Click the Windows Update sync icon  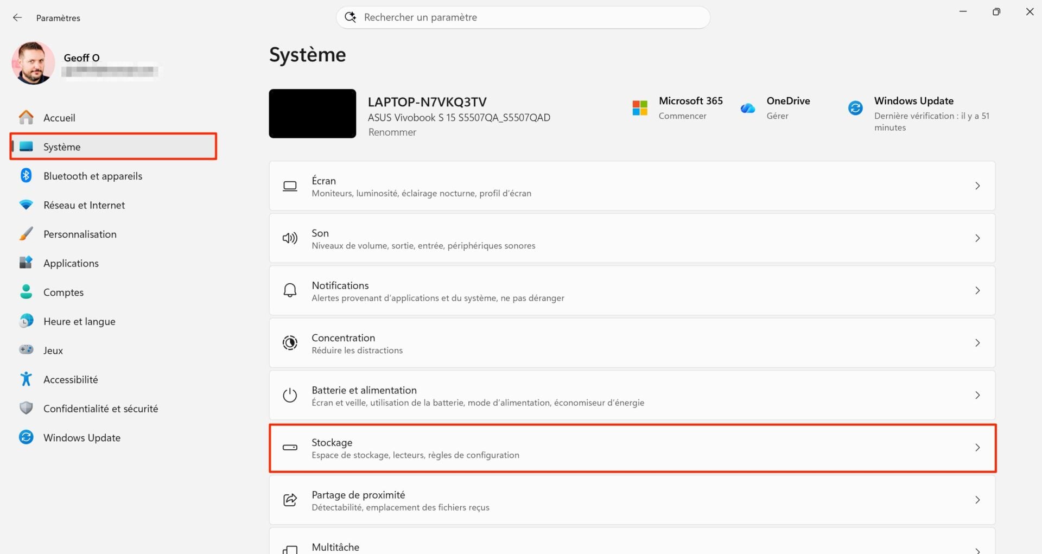[26, 437]
